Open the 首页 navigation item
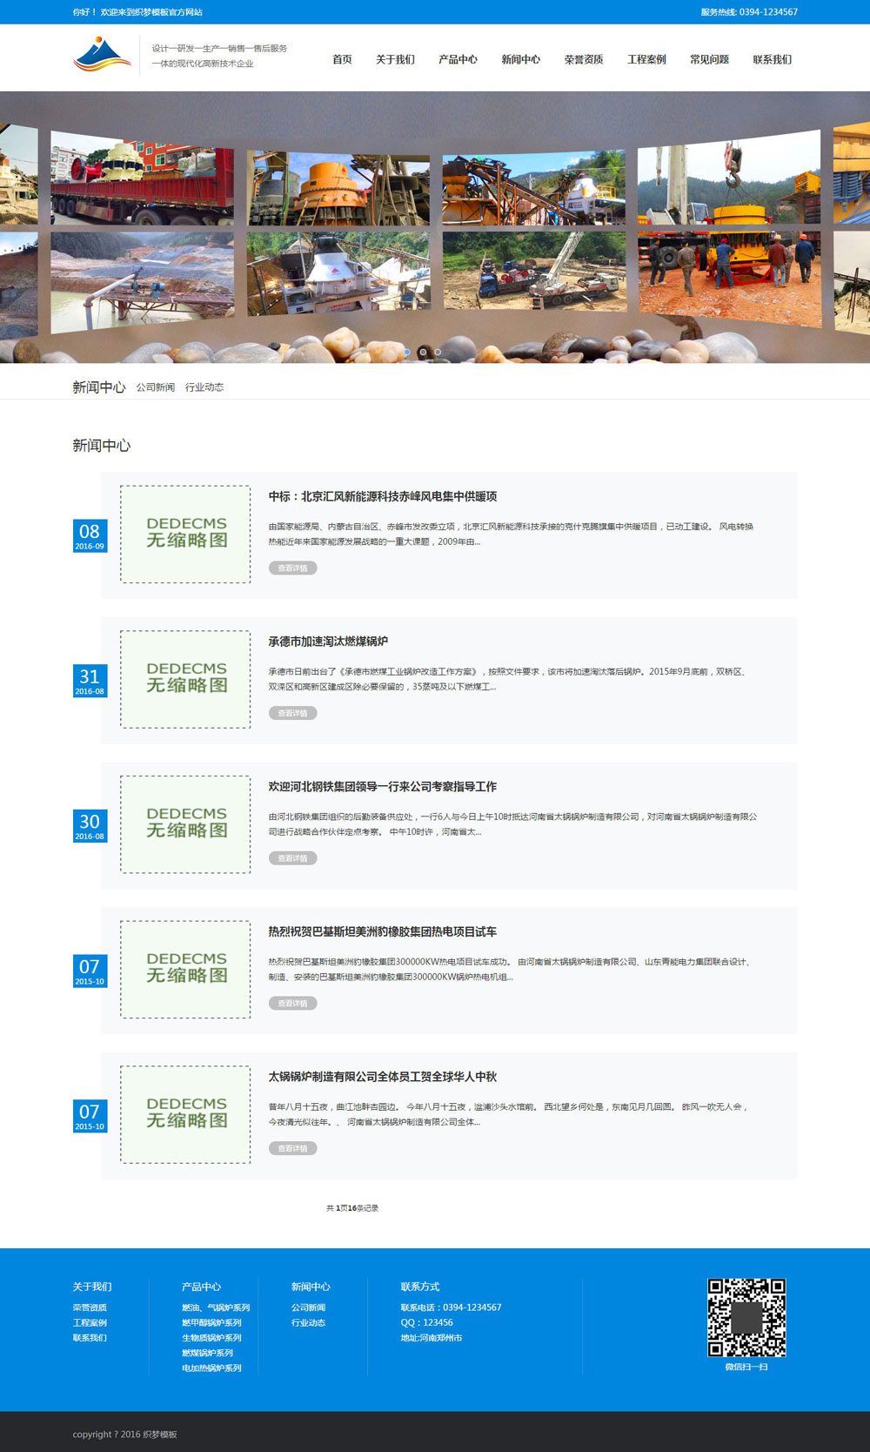The image size is (870, 1452). click(342, 59)
